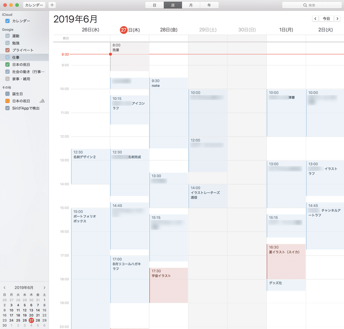Open 9:30 note event on Friday
Image resolution: width=344 pixels, height=329 pixels.
169,113
